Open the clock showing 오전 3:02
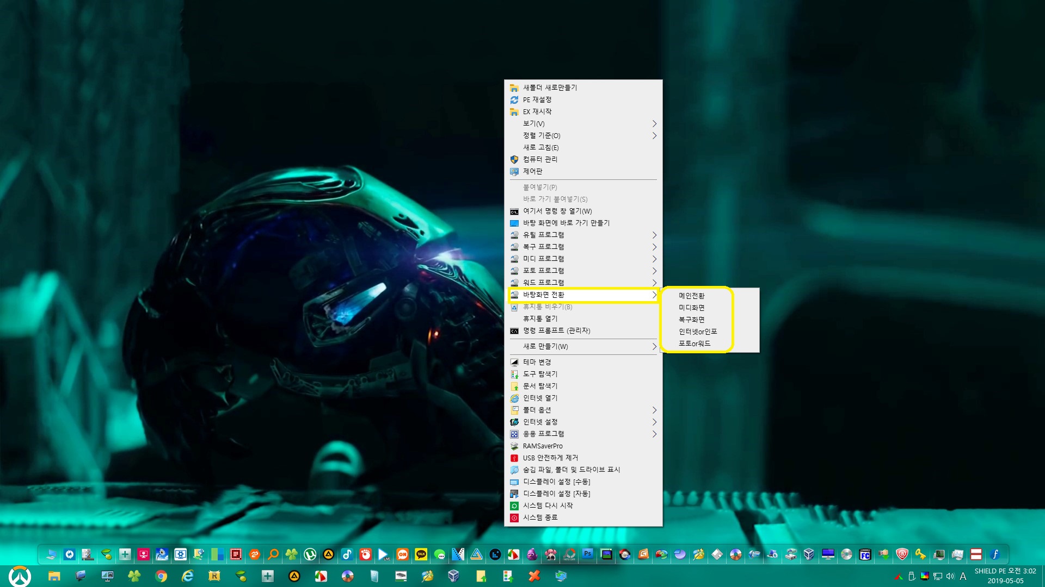The height and width of the screenshot is (587, 1045). (1005, 576)
